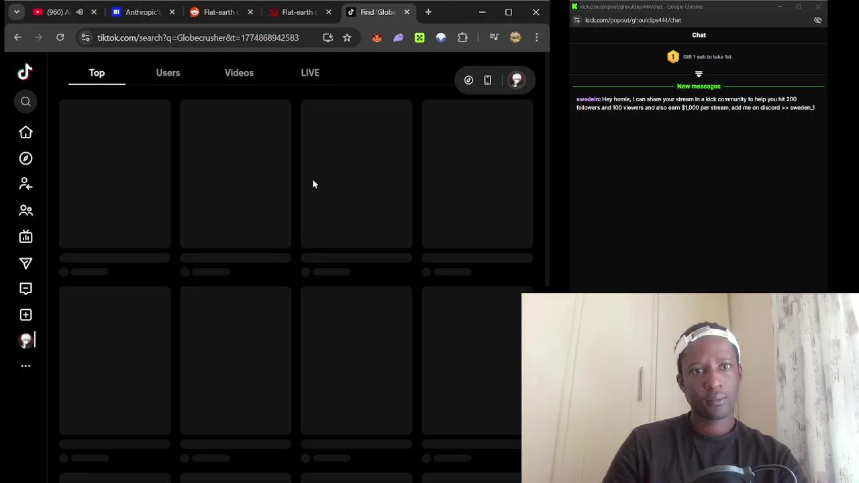
Task: Open the MetaMask fox extension
Action: coord(376,38)
